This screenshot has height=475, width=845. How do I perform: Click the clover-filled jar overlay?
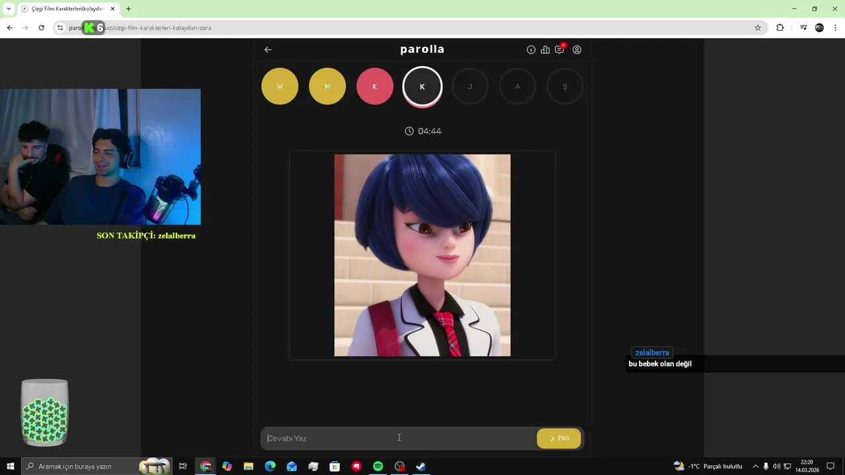point(45,414)
